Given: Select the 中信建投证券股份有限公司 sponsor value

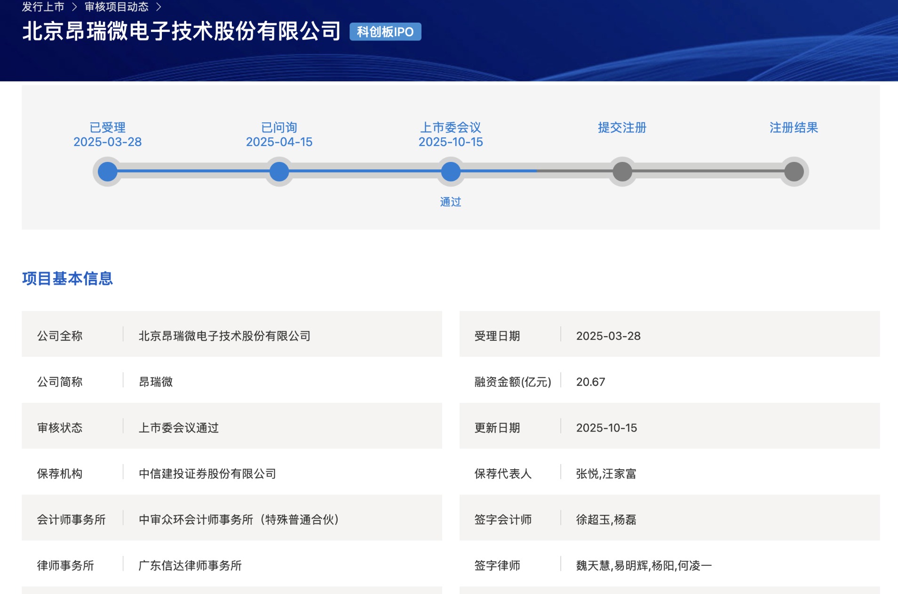Looking at the screenshot, I should [207, 474].
